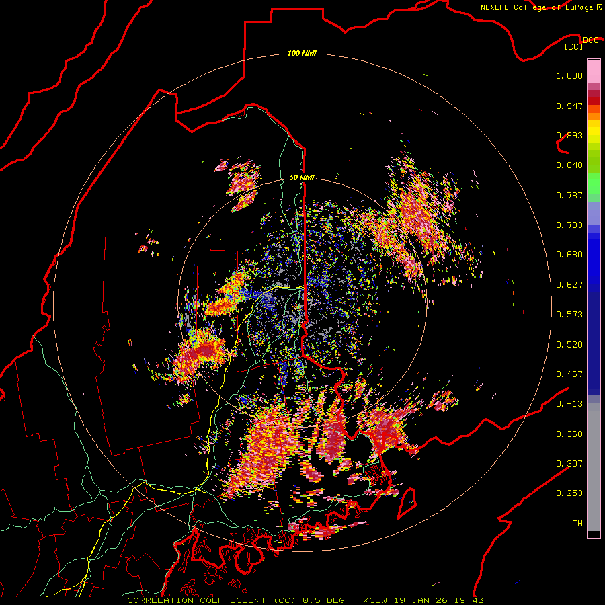
Task: Click the NEXLAB-College of DuPage credit text
Action: (537, 7)
